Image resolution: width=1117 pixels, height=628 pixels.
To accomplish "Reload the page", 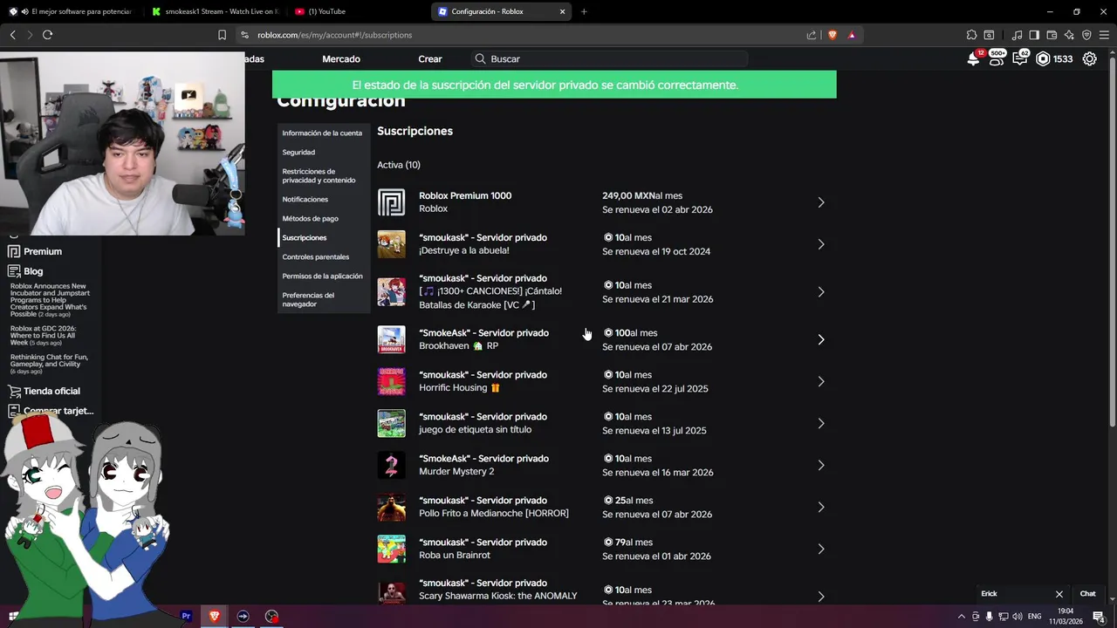I will click(x=47, y=35).
